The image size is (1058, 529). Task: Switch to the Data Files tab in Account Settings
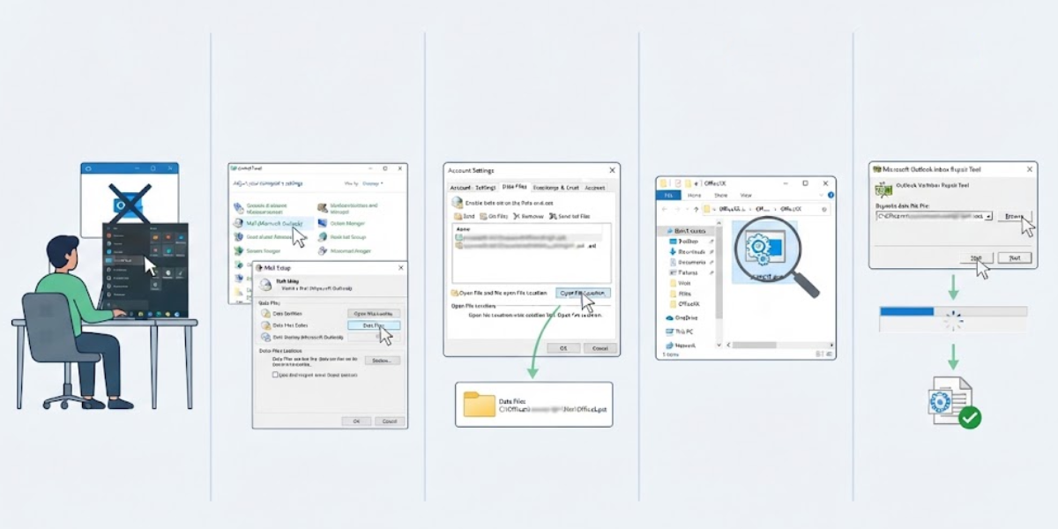[514, 187]
